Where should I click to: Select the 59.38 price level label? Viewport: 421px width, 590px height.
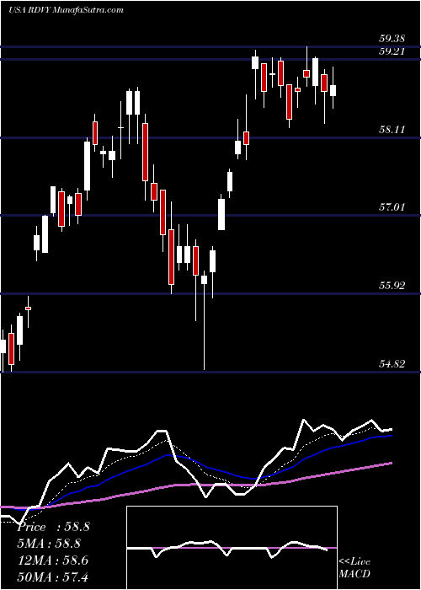[392, 39]
